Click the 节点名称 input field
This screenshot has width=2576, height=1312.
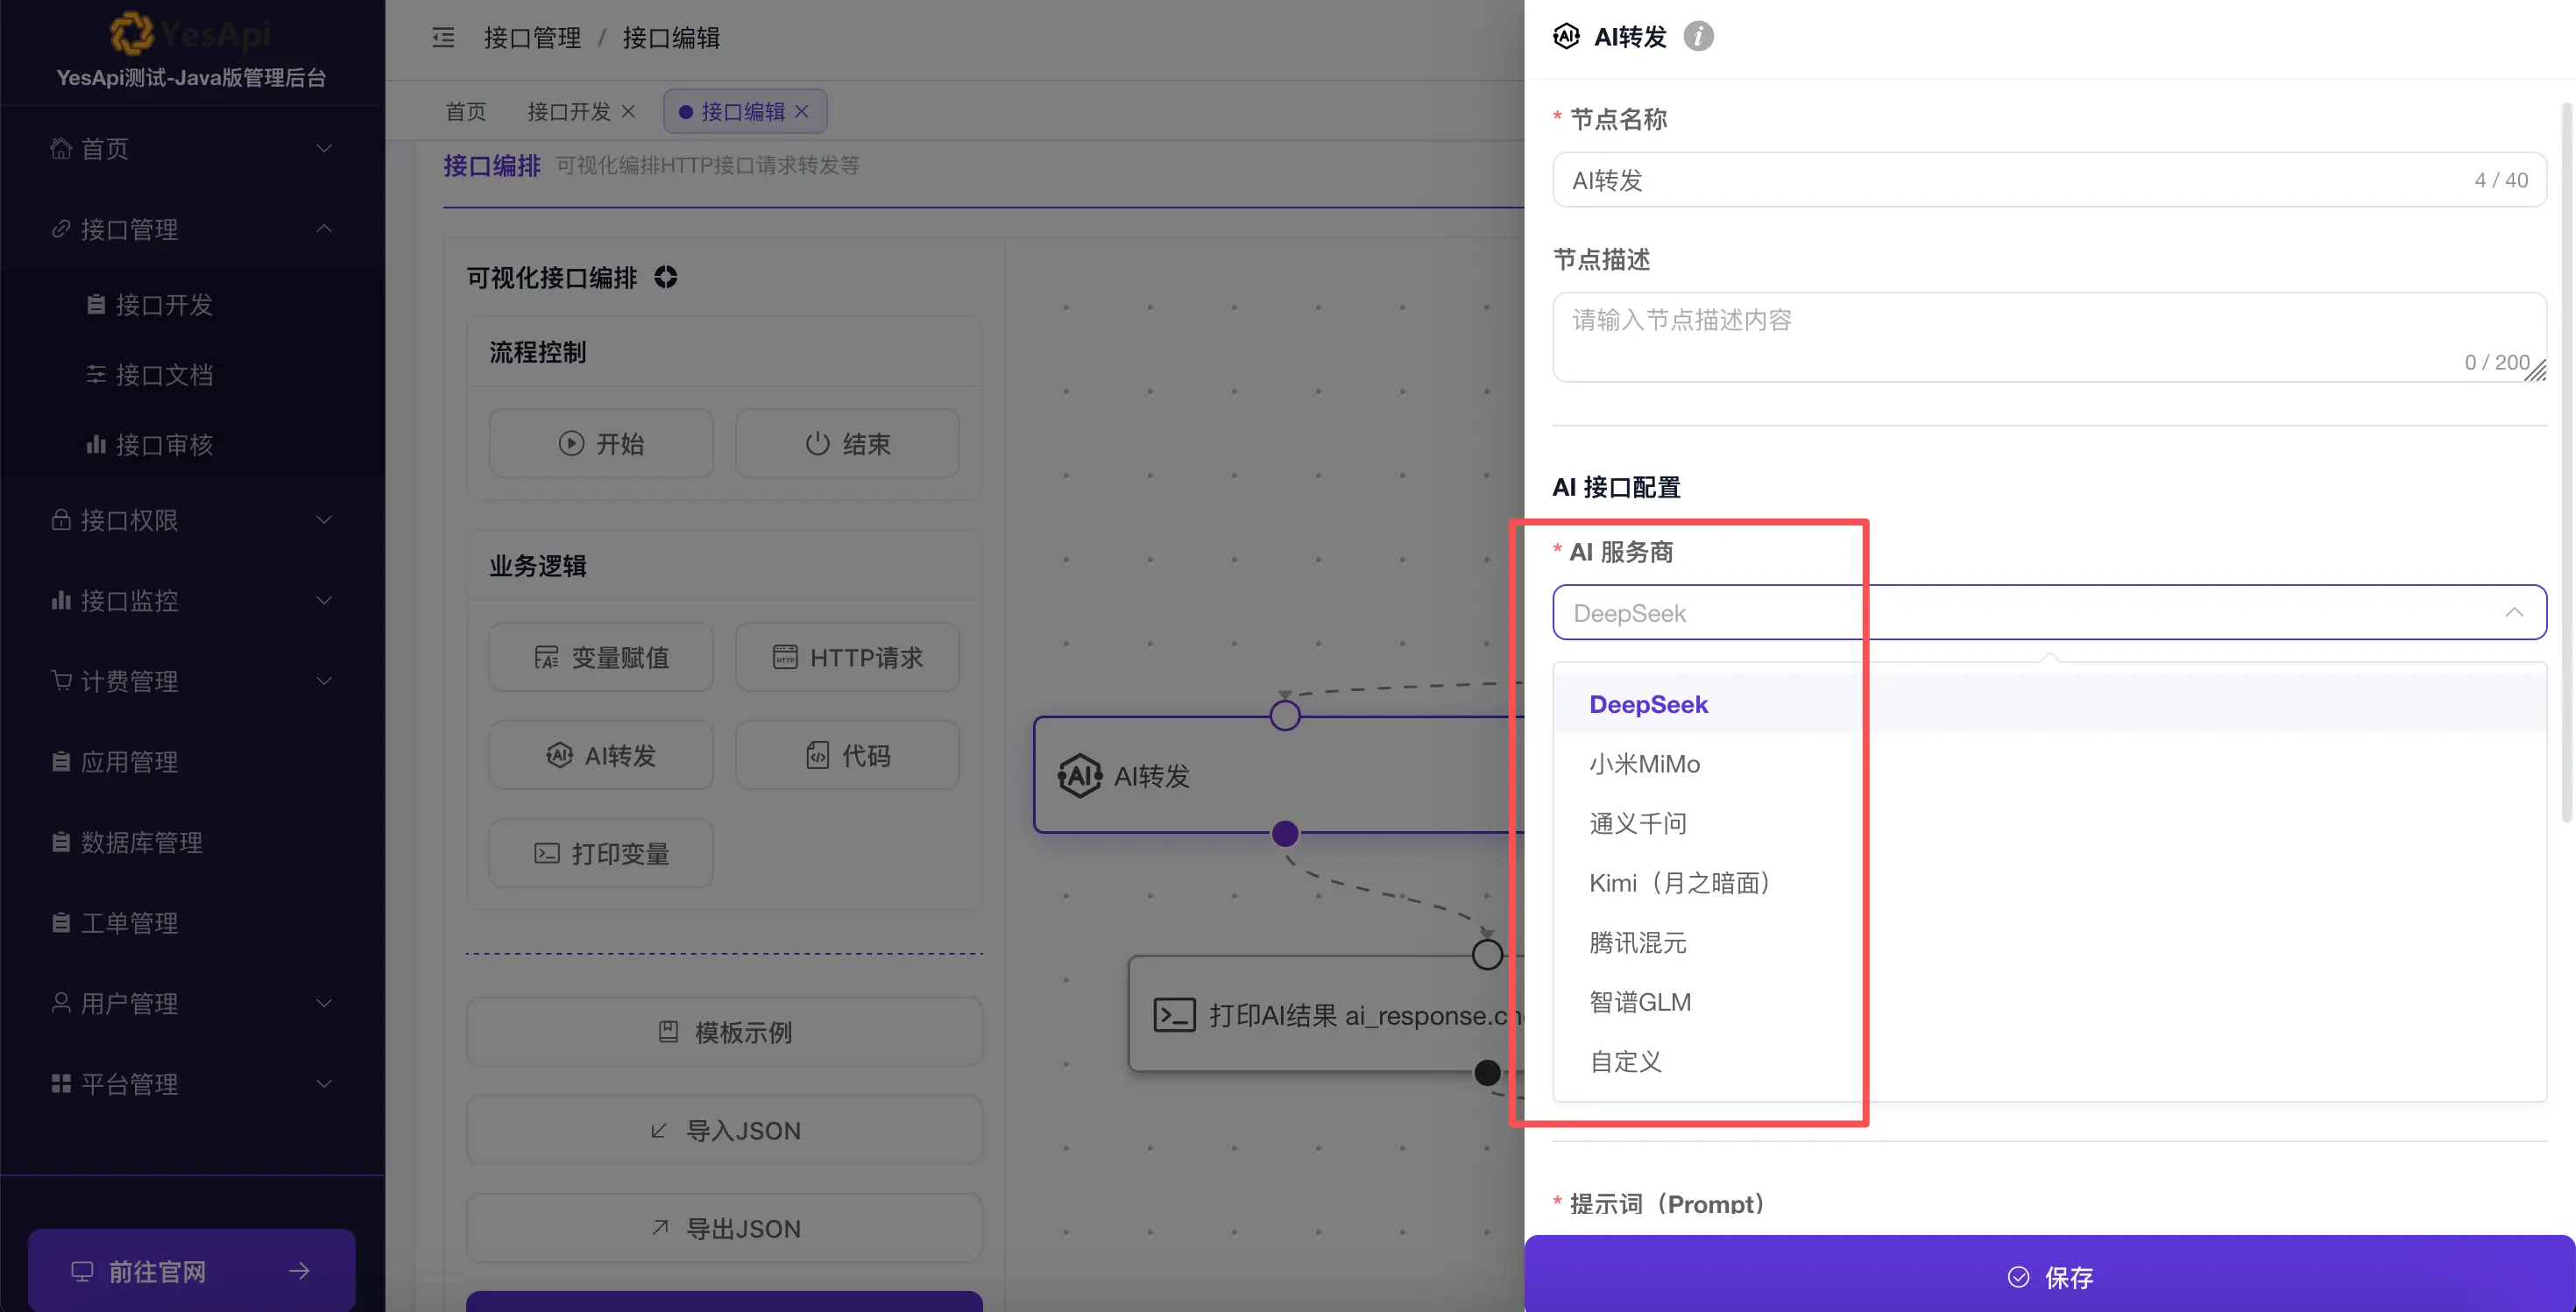pyautogui.click(x=2049, y=180)
